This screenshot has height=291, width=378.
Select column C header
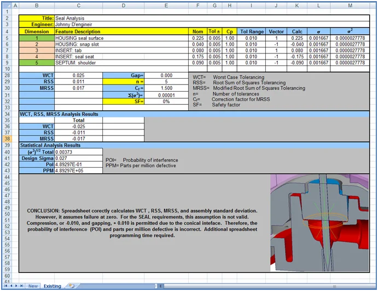click(79, 5)
